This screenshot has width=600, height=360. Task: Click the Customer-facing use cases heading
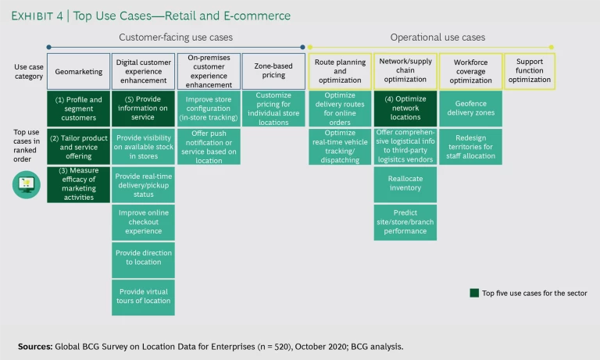pyautogui.click(x=176, y=37)
